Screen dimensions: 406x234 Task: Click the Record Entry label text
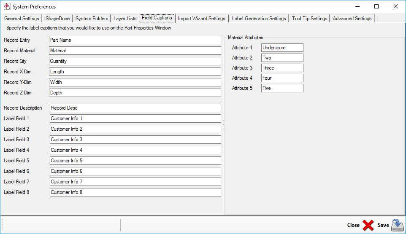click(17, 40)
